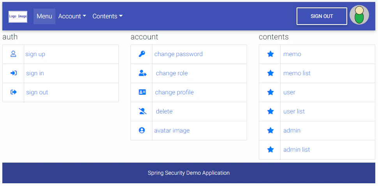The width and height of the screenshot is (378, 186).
Task: Click the arrow icon beside sign in
Action: (14, 73)
